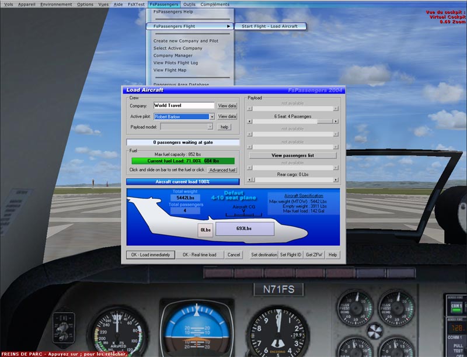
Task: Open View Pilots Flight Log
Action: tap(176, 63)
